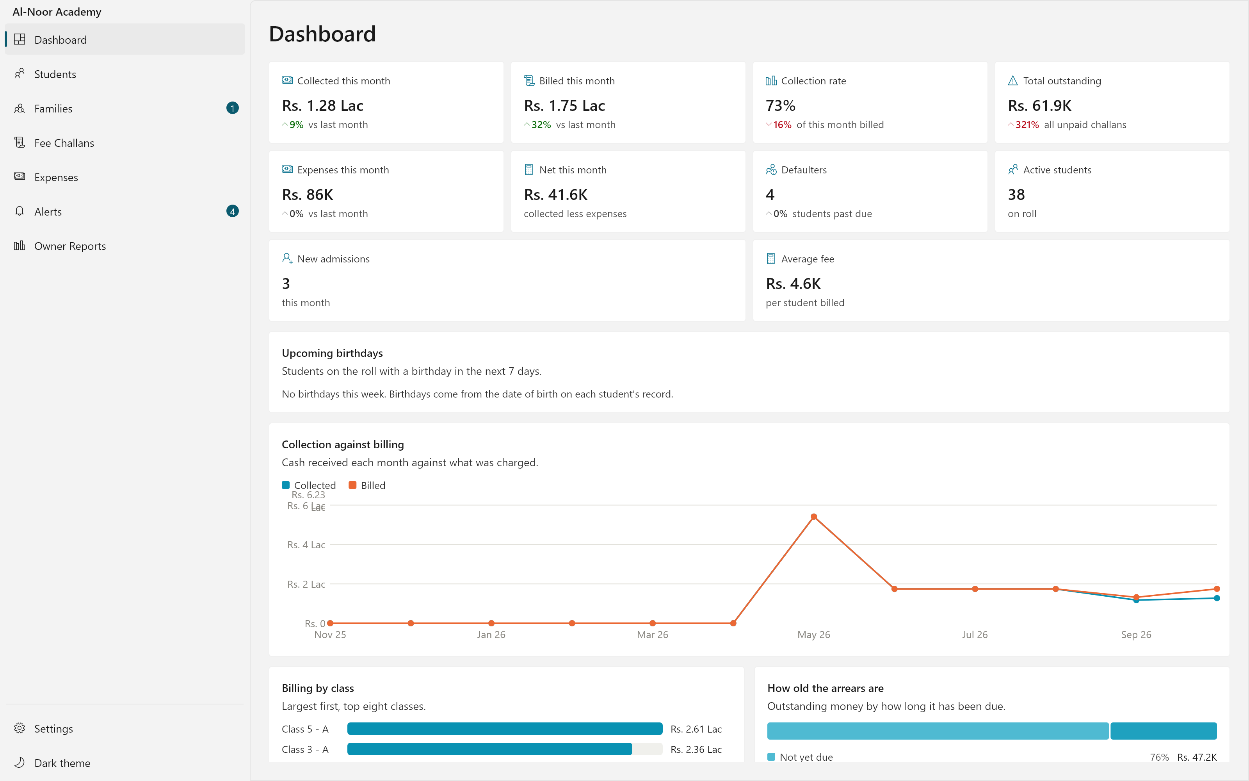Click the lighter arrears bar segment

(x=938, y=731)
